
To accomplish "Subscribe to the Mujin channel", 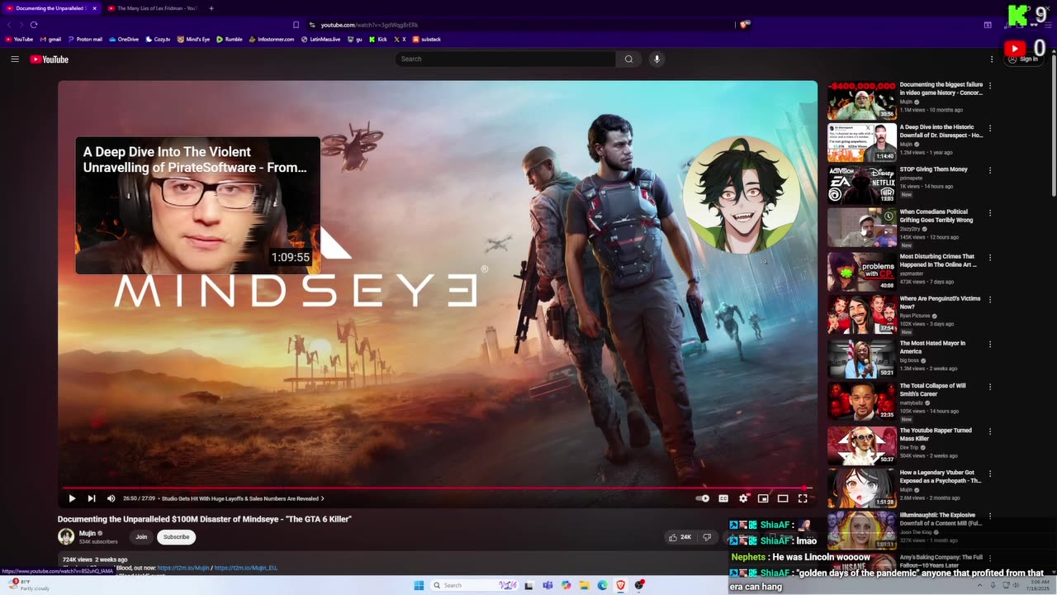I will pos(176,537).
